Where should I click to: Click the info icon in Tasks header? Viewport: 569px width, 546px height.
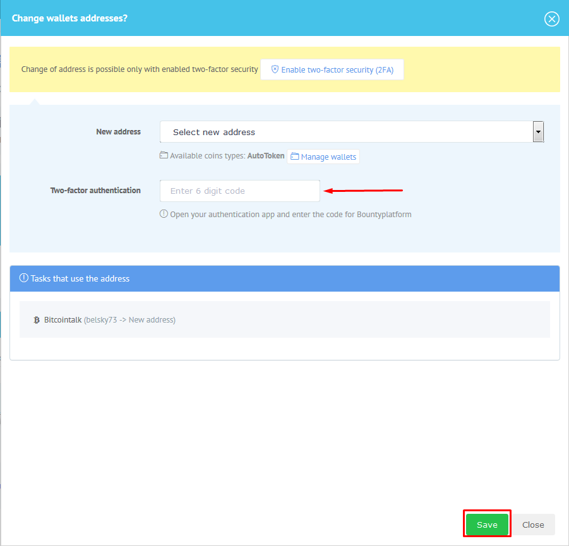24,278
